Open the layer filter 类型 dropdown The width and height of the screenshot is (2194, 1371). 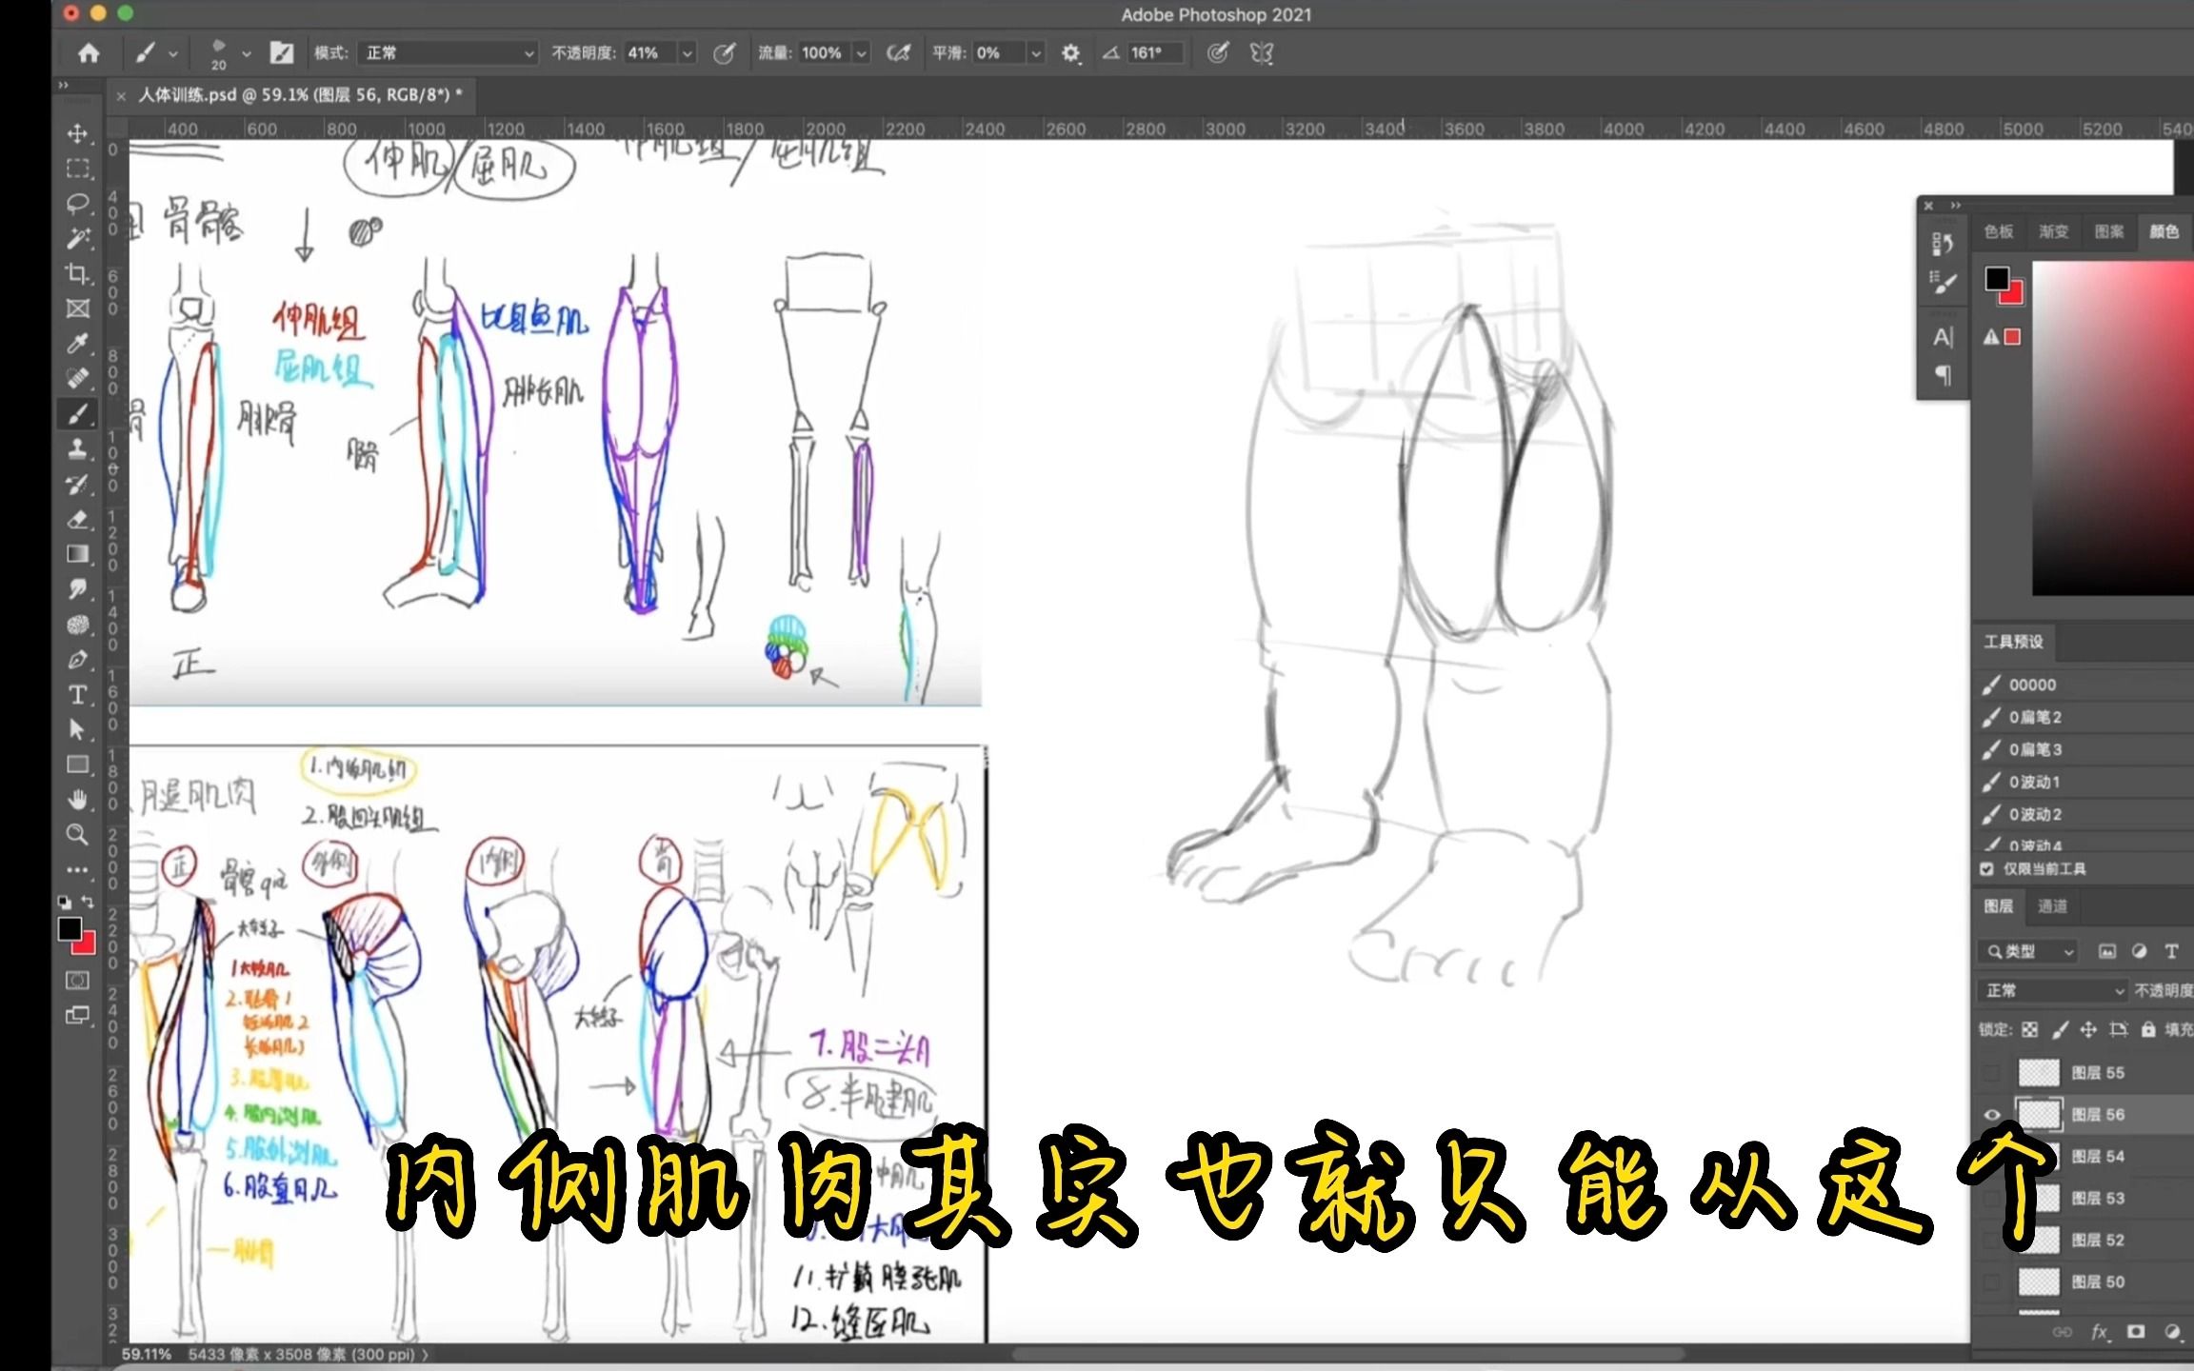(2027, 951)
